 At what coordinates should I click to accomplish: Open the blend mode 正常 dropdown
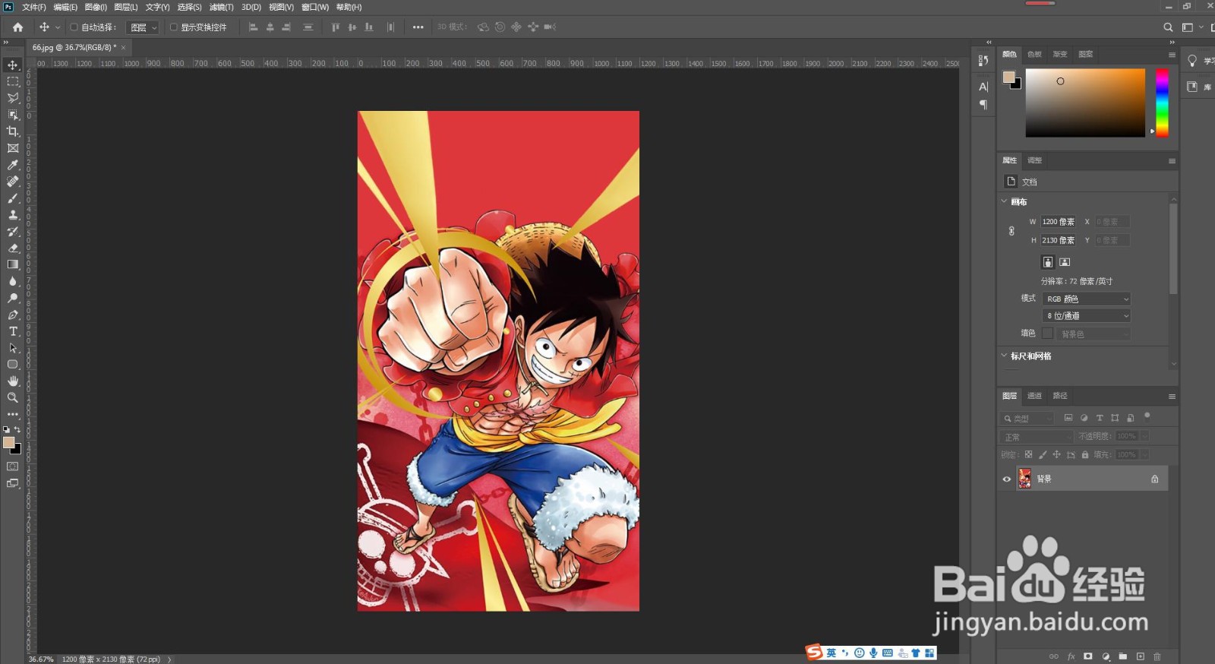click(1037, 437)
